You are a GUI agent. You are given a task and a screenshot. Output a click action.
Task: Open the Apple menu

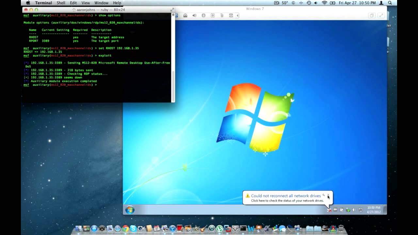28,3
